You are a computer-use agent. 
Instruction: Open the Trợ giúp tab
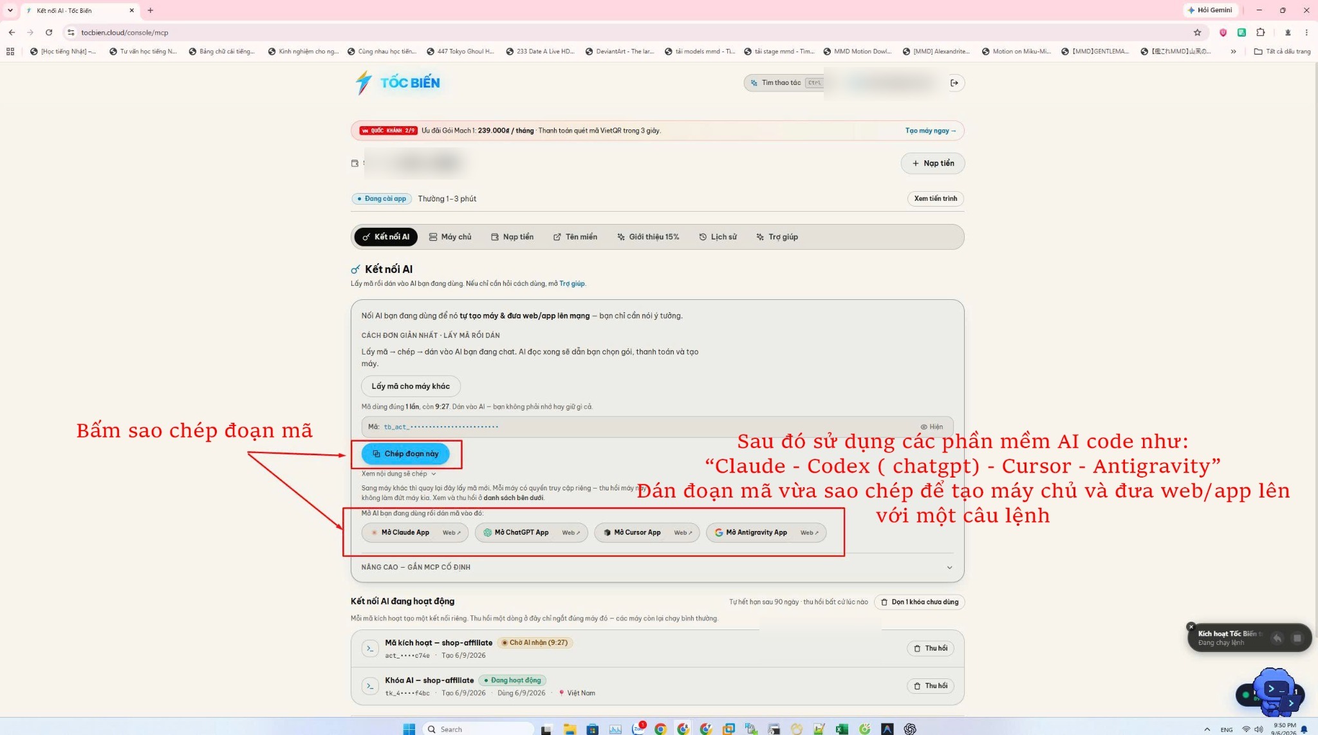pyautogui.click(x=777, y=237)
